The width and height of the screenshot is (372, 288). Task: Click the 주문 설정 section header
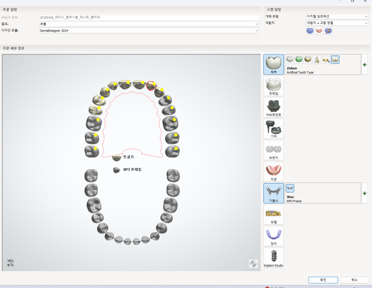(10, 9)
